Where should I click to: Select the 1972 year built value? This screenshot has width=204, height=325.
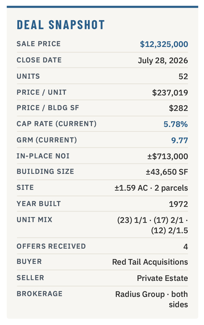[x=178, y=204]
